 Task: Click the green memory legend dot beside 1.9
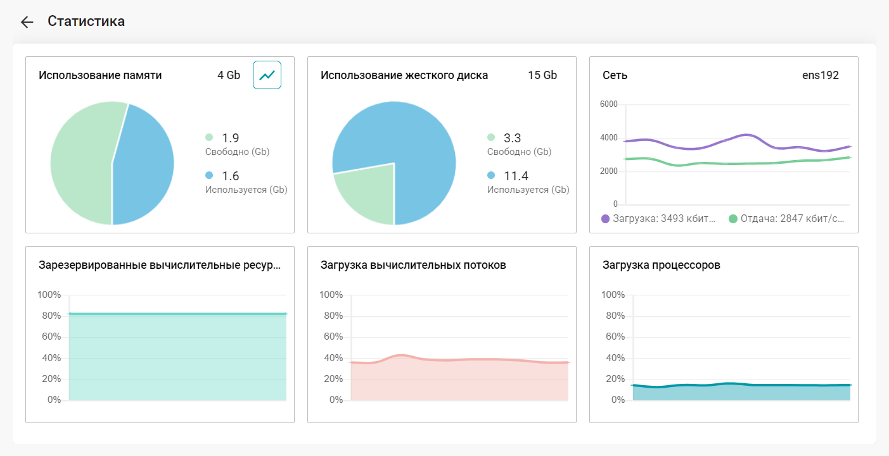(209, 137)
